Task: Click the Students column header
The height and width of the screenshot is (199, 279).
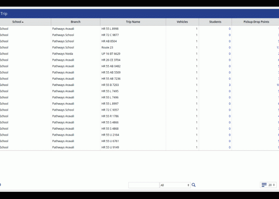Action: pos(215,22)
